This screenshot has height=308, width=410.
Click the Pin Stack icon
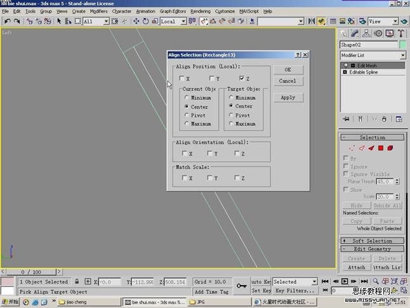347,119
